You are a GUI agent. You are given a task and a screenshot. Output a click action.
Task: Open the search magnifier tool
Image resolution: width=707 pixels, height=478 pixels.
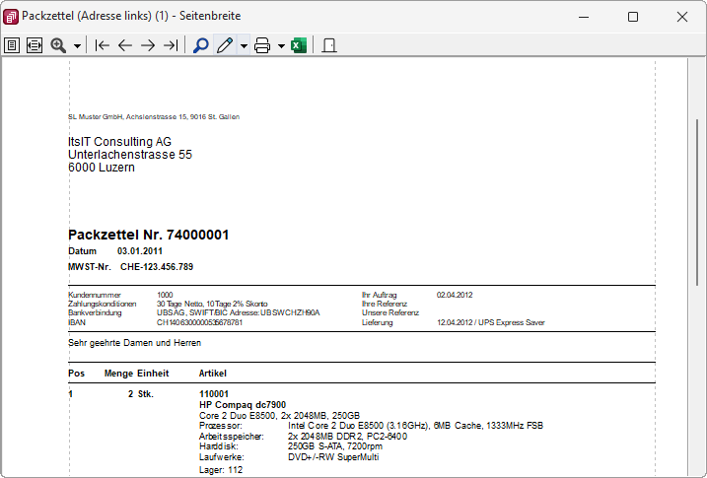(200, 45)
